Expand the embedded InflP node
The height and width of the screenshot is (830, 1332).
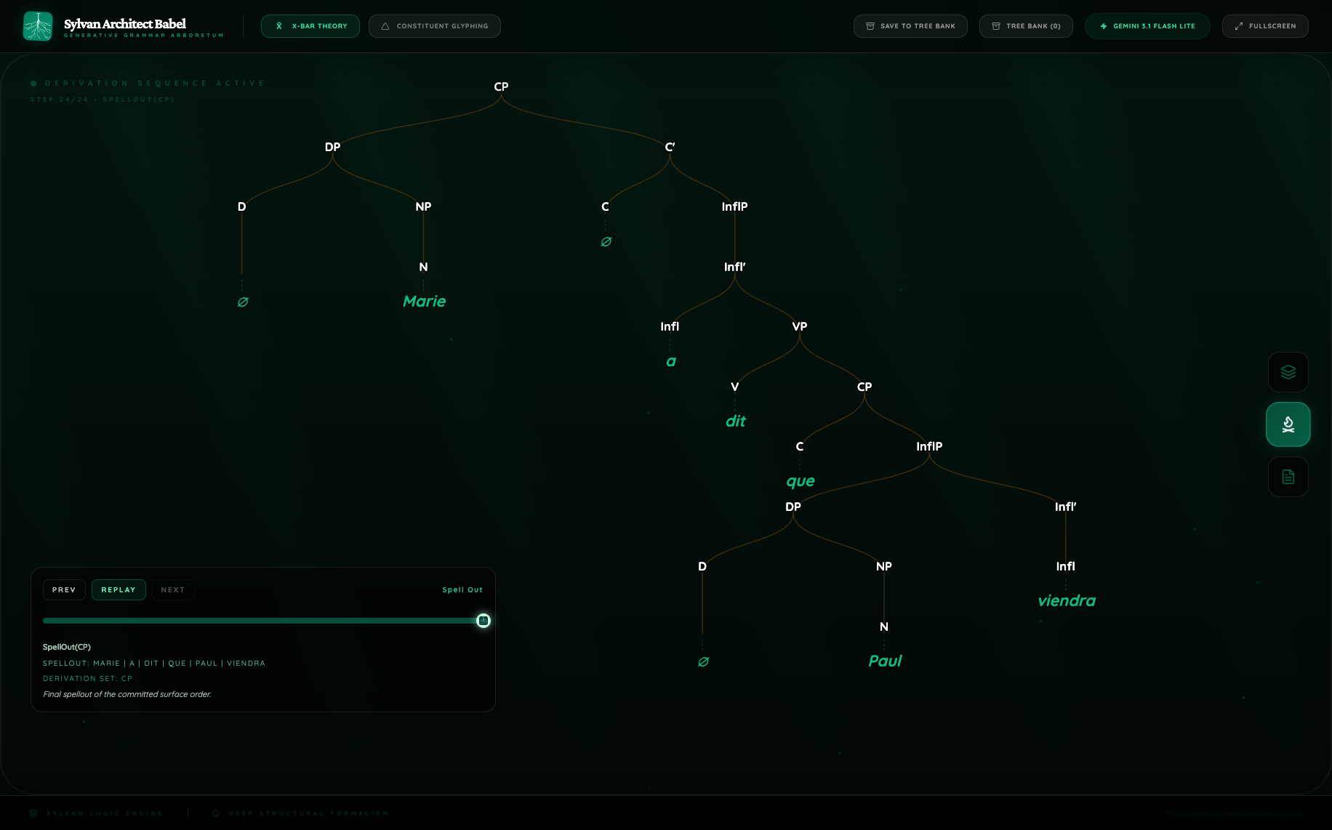click(x=930, y=446)
